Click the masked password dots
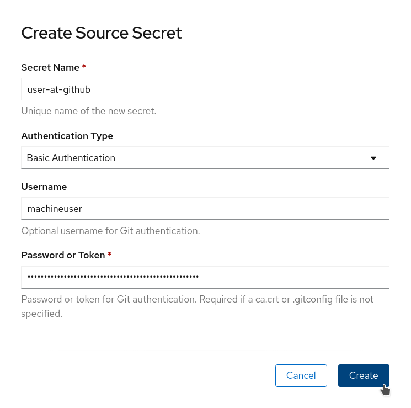The image size is (411, 408). pos(113,277)
